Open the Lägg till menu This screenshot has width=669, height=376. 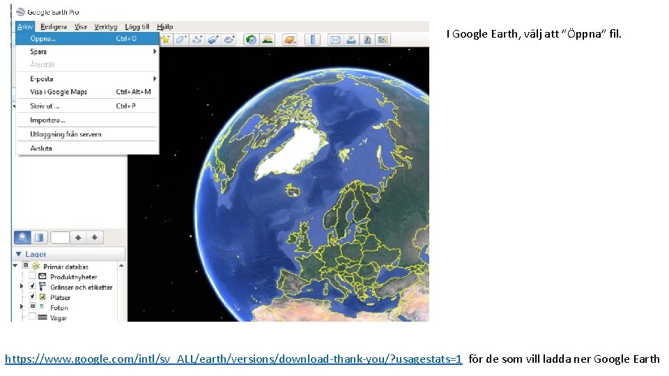[x=137, y=26]
